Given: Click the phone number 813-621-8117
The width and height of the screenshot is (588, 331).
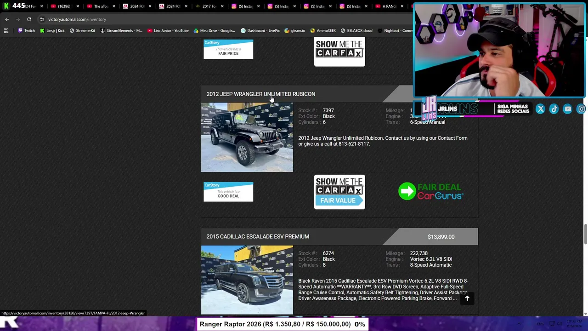Looking at the screenshot, I should pyautogui.click(x=354, y=144).
